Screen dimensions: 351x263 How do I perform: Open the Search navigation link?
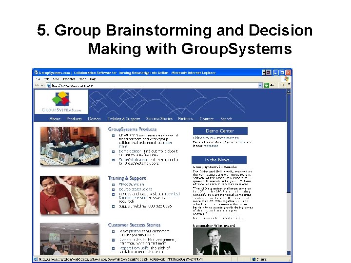click(x=226, y=119)
